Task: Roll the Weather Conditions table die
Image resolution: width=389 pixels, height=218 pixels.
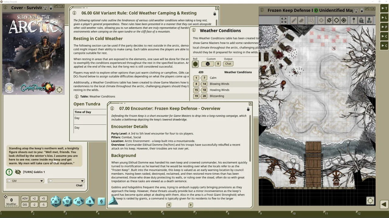Action: pyautogui.click(x=195, y=64)
